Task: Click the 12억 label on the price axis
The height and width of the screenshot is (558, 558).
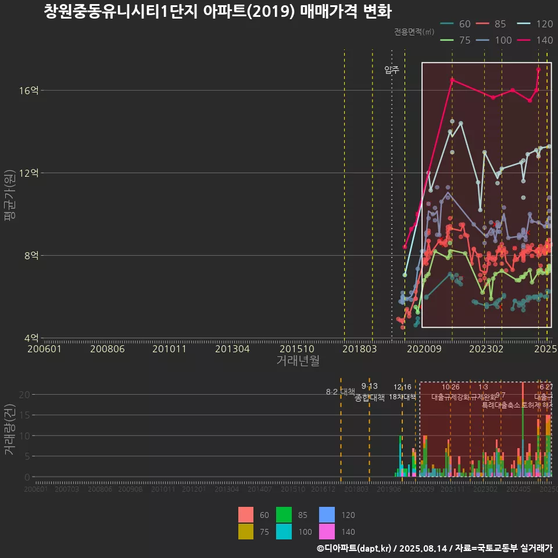Action: point(29,173)
